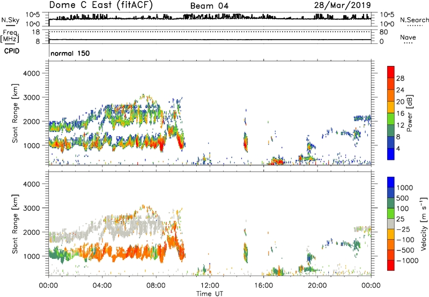The width and height of the screenshot is (429, 297).
Task: Click the "4000" tick of the power panel
Action: coord(31,73)
